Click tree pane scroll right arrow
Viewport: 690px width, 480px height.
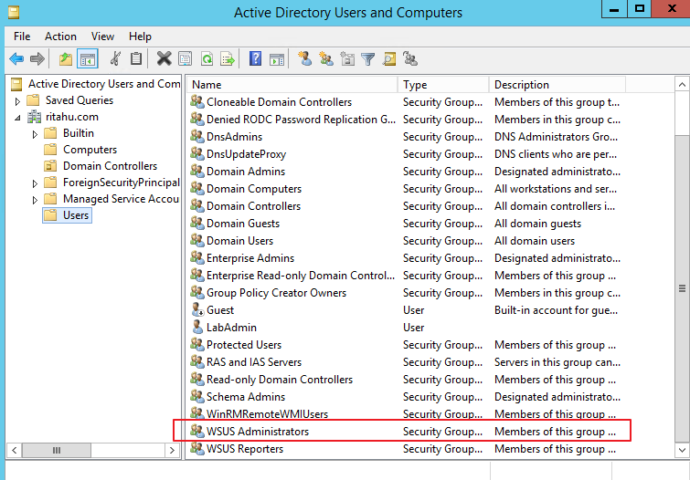click(x=172, y=450)
